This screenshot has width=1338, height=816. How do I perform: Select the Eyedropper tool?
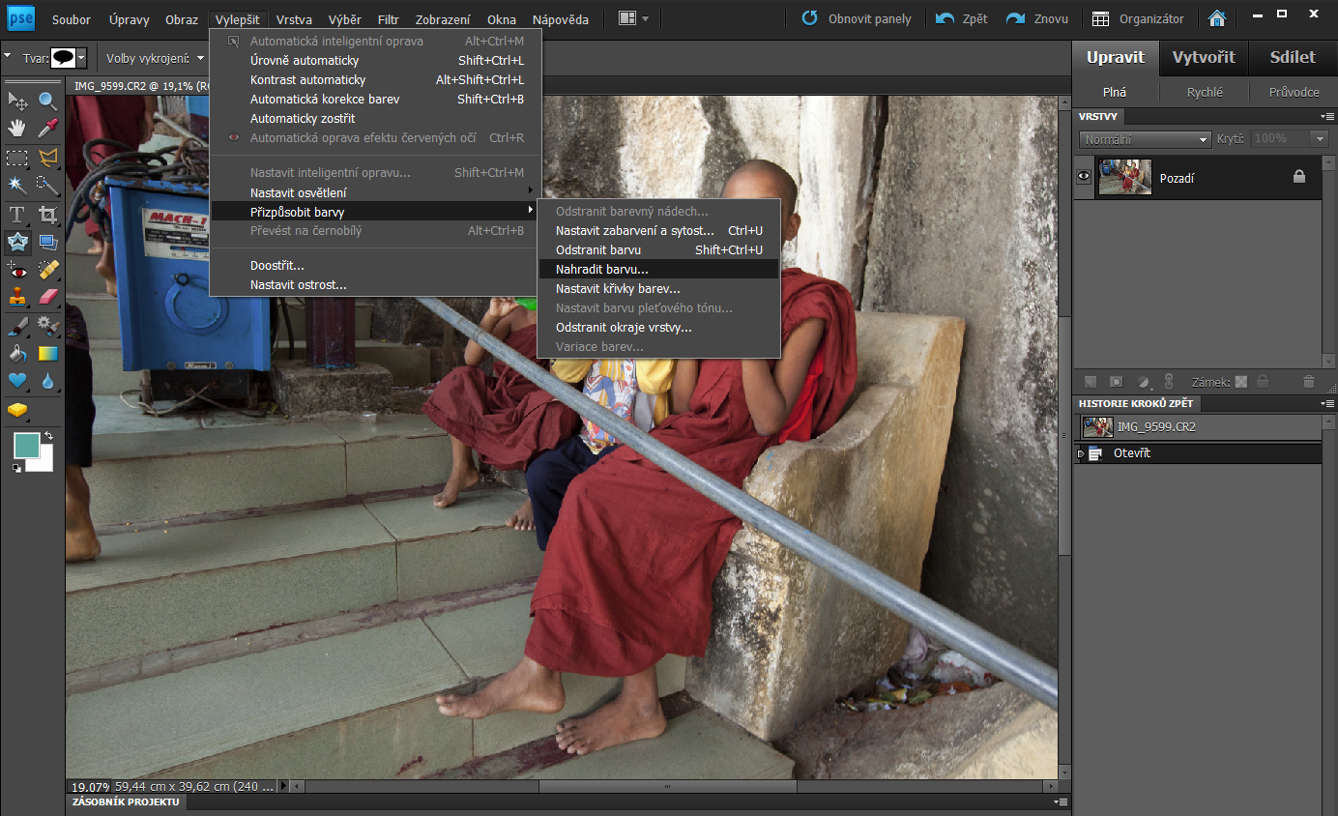47,129
